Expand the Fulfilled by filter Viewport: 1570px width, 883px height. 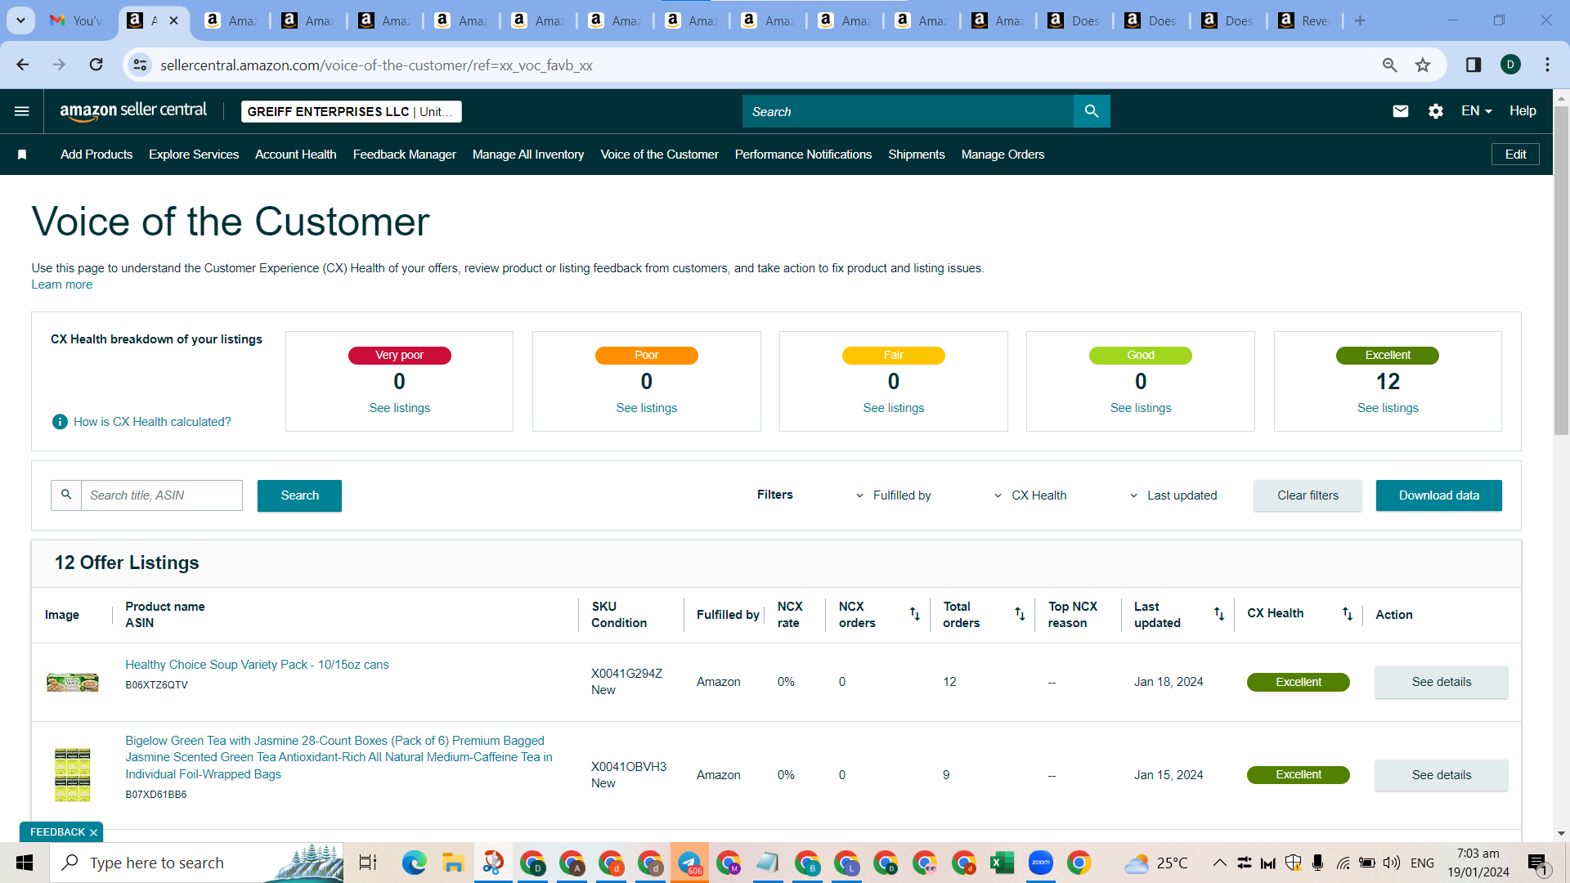[x=893, y=495]
